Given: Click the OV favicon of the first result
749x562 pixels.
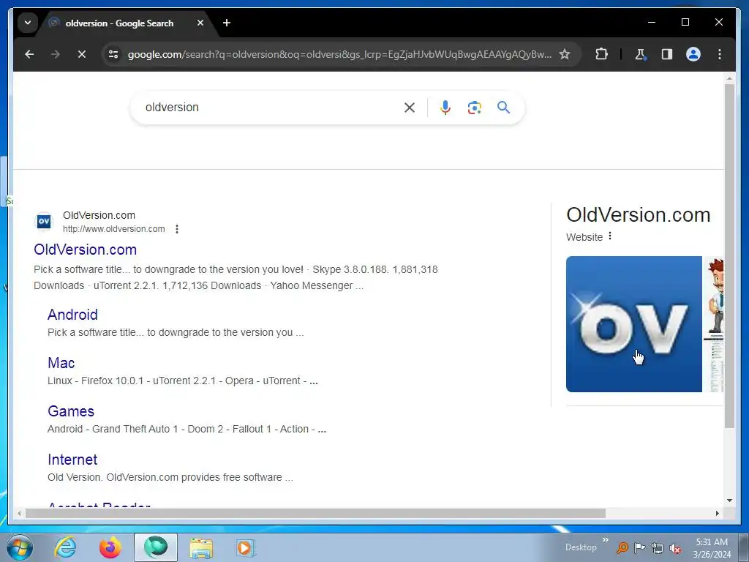Looking at the screenshot, I should click(44, 221).
